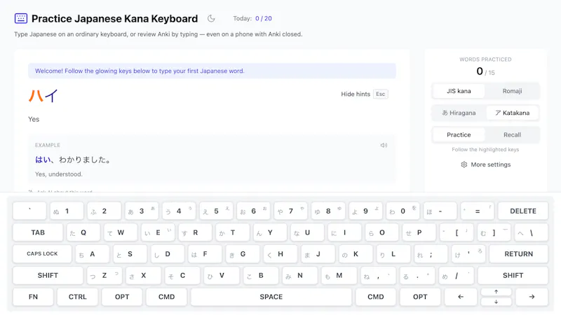Click the F key (は)
This screenshot has height=315, width=561.
point(205,254)
